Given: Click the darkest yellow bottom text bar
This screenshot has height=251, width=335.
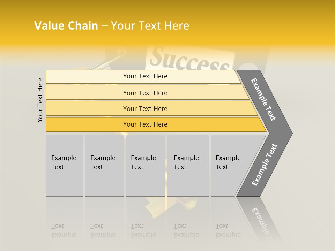Looking at the screenshot, I should pyautogui.click(x=145, y=124).
